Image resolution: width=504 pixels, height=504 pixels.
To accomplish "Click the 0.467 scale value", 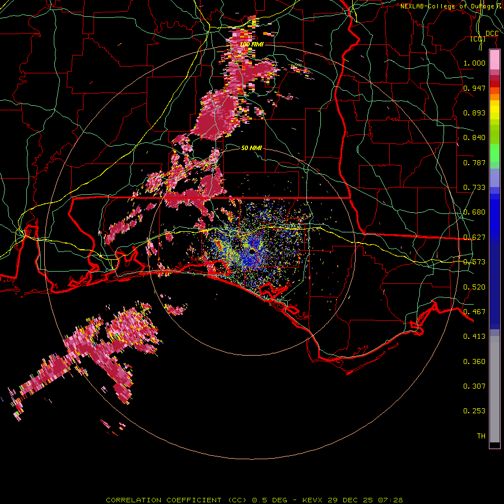I will pos(474,312).
